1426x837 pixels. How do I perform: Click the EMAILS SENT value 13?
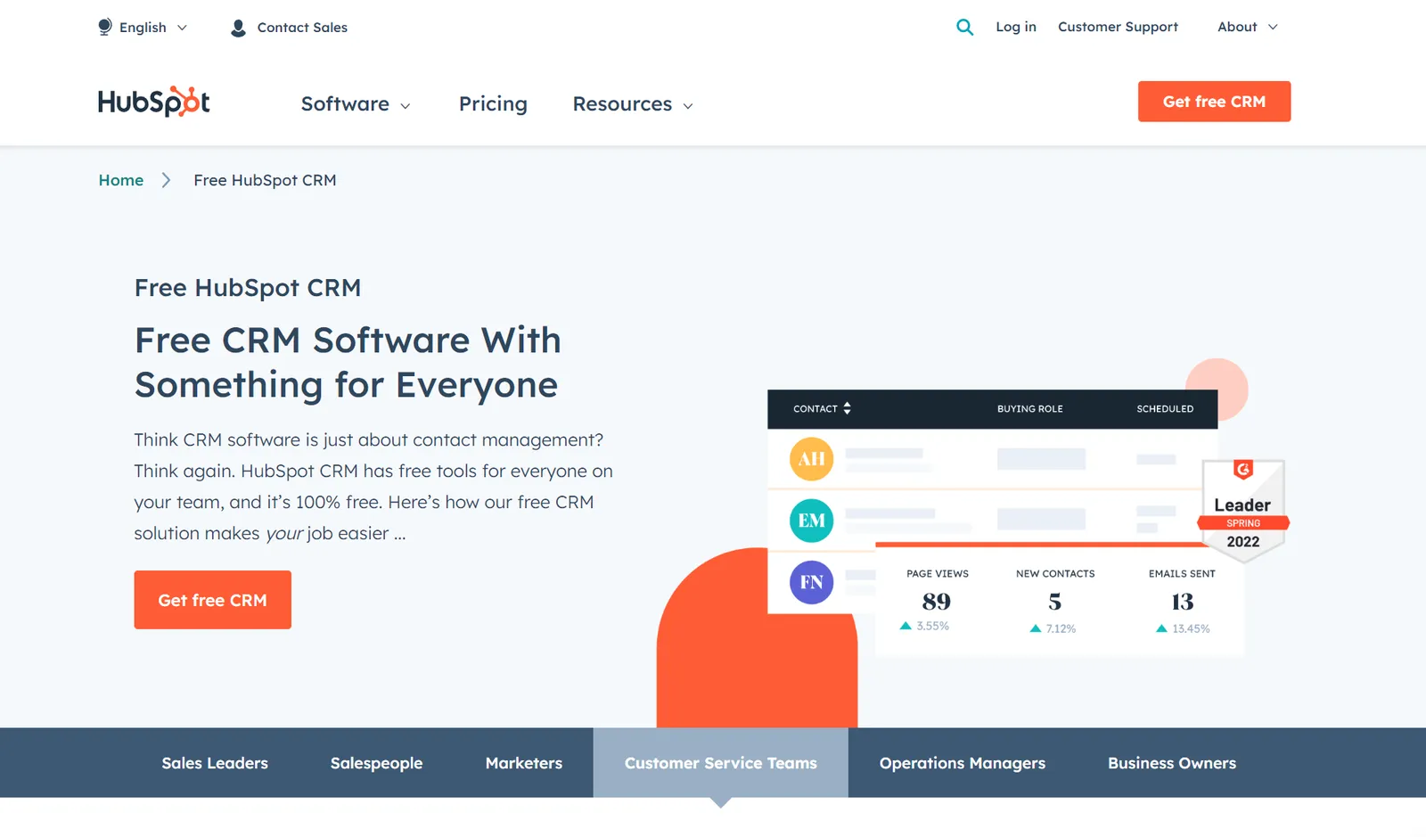point(1183,602)
